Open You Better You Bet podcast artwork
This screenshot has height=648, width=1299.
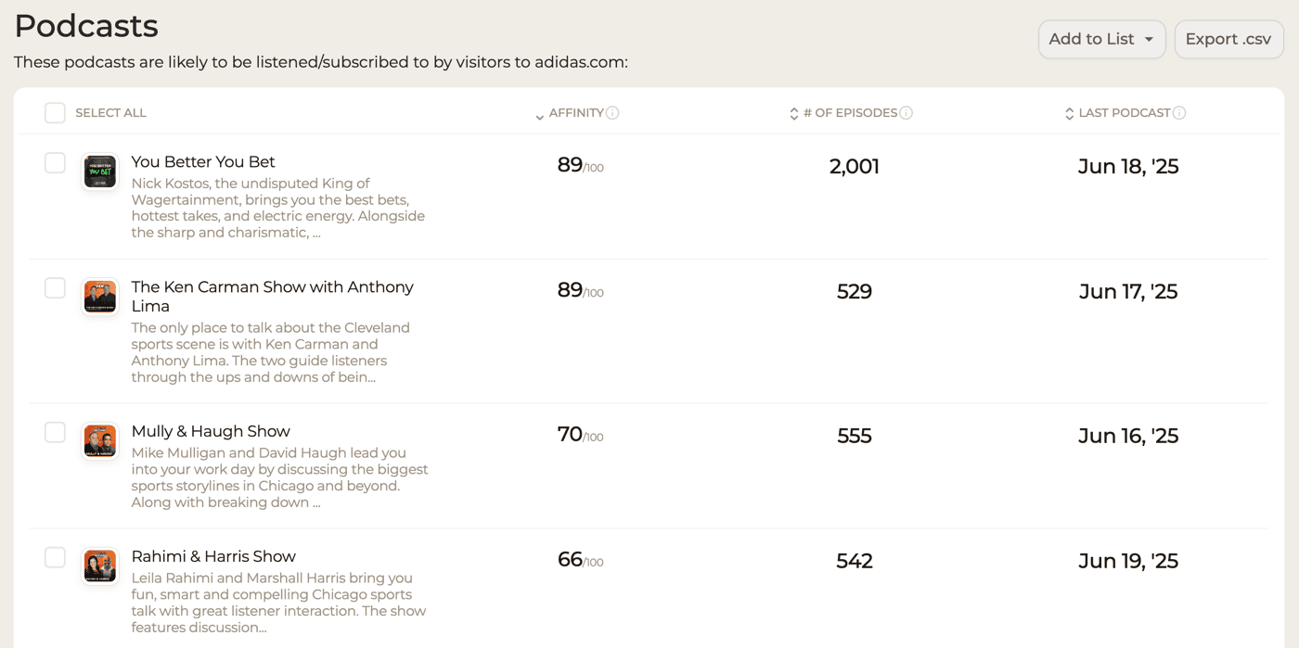pos(100,172)
